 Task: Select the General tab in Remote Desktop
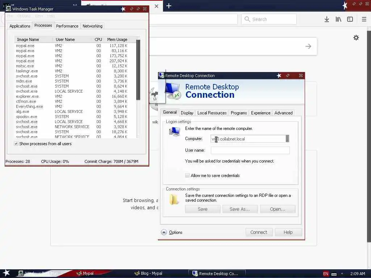click(x=170, y=112)
